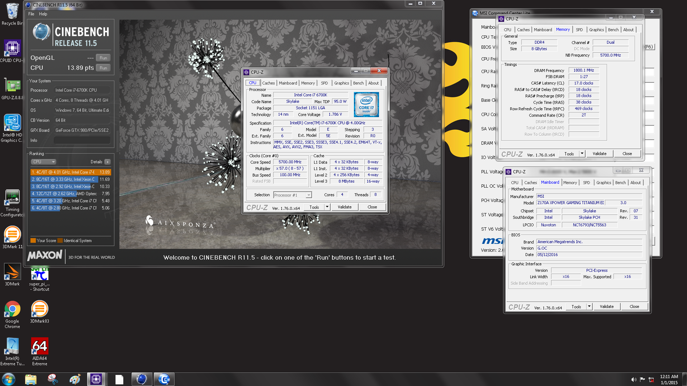The image size is (687, 386).
Task: Open the Snipping Tool taskbar icon
Action: click(x=53, y=379)
